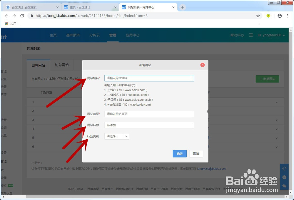The width and height of the screenshot is (294, 200).
Task: Select the 网站域名 input field
Action: click(x=149, y=78)
